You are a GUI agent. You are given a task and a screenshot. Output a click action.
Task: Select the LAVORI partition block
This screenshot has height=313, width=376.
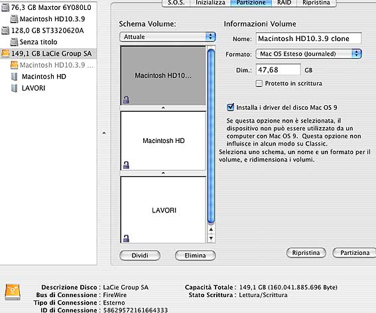[x=163, y=210]
